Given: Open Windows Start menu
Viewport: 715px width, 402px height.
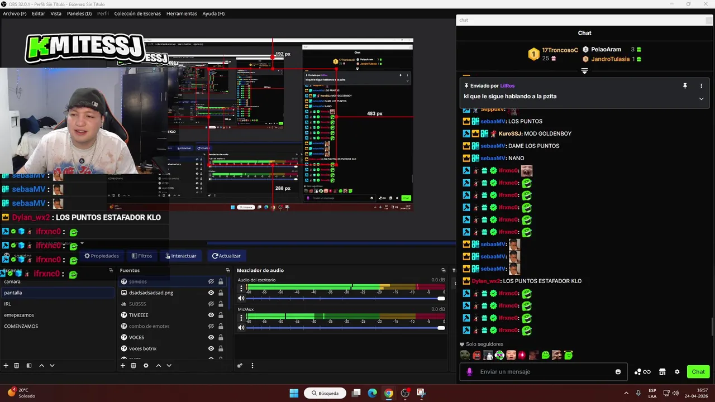Looking at the screenshot, I should coord(294,393).
